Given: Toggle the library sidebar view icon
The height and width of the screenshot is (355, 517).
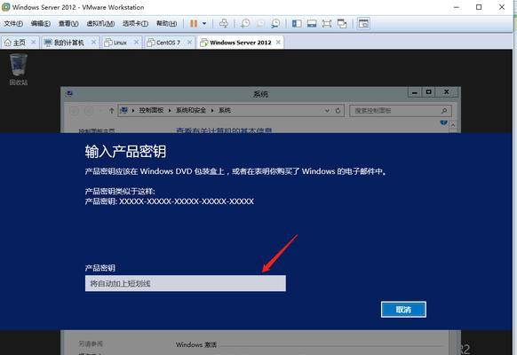Looking at the screenshot, I should coord(297,23).
